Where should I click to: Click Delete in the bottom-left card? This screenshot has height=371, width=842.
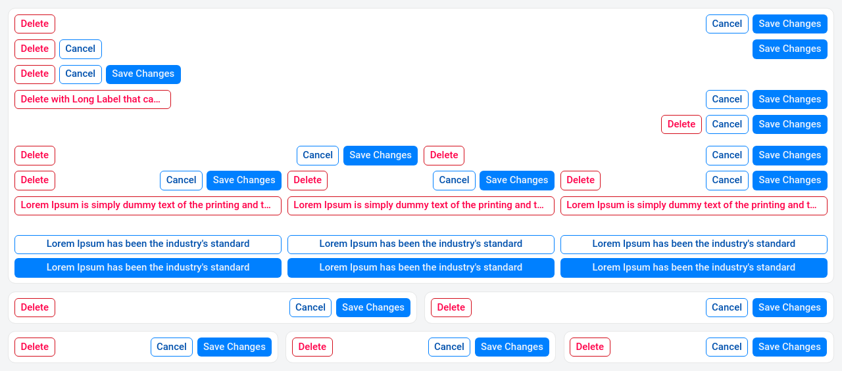(x=35, y=347)
